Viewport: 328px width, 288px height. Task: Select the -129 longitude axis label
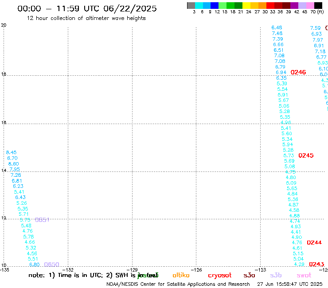(132, 270)
